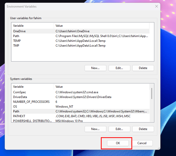Click the value C:\Users\fahim\OneDrive
Screen dimensions: 176x156
point(72,31)
